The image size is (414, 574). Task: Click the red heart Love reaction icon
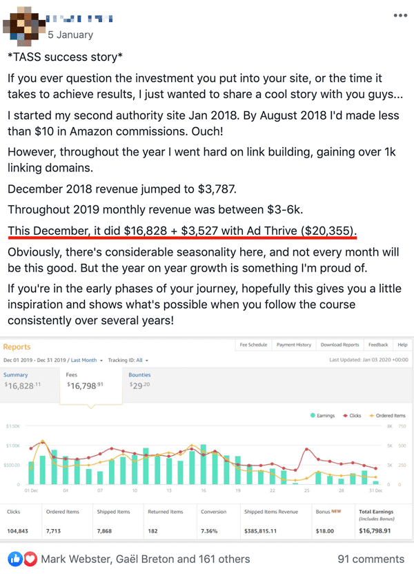[30, 559]
